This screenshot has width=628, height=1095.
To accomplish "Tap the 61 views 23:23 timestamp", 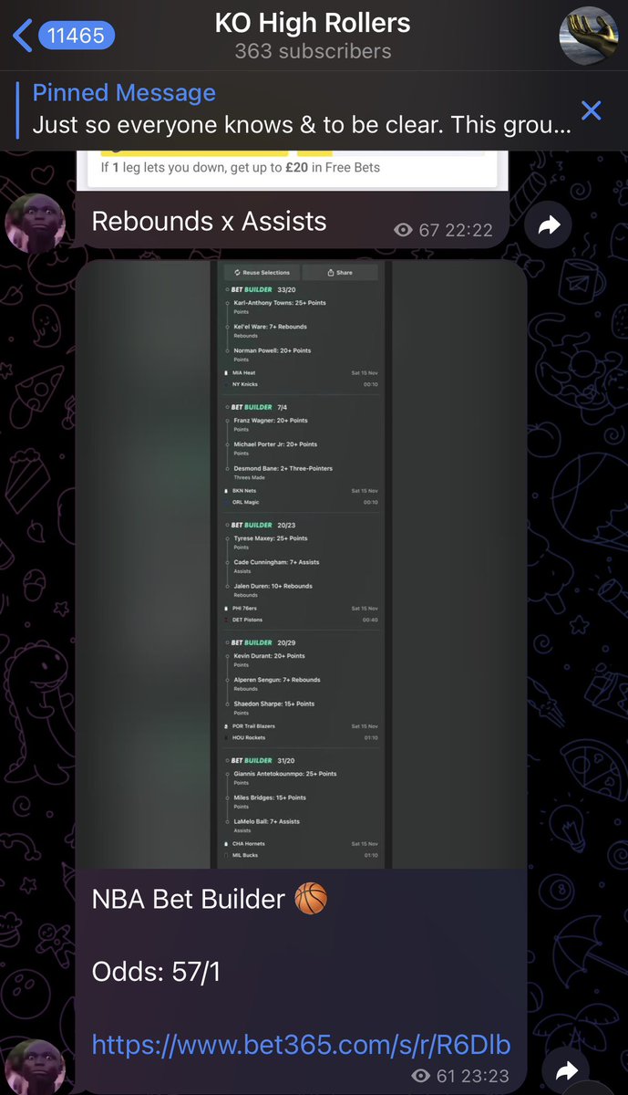I will [x=460, y=1077].
